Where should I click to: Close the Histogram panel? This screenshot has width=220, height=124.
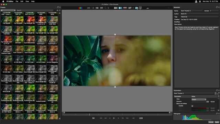tap(219, 114)
